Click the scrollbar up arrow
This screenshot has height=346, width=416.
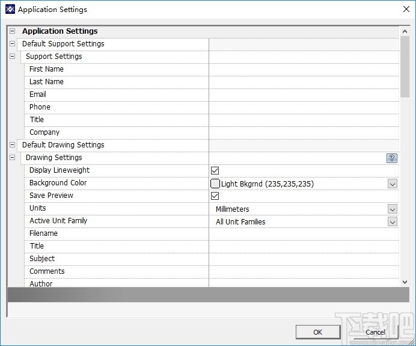point(405,31)
